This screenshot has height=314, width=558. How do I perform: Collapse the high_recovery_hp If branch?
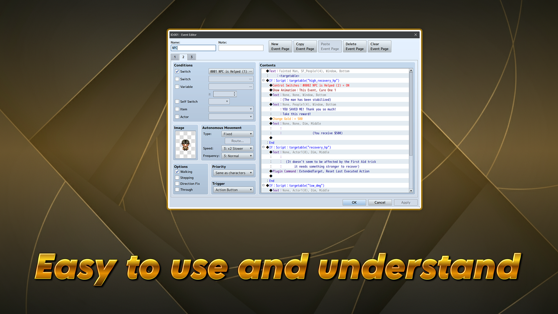(x=263, y=81)
